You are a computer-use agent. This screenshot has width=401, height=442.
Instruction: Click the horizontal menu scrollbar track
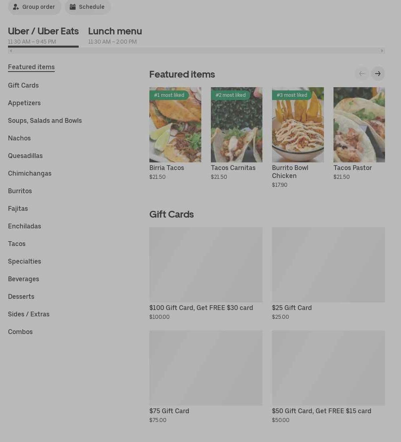(x=197, y=51)
